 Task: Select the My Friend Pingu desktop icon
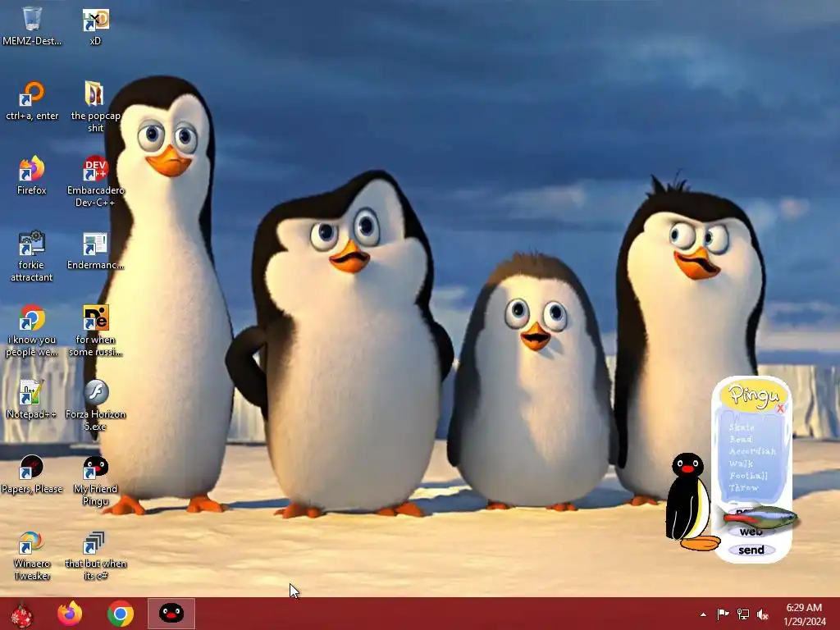coord(95,480)
